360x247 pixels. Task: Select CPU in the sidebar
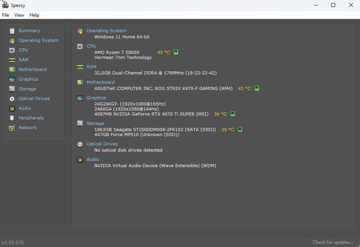(23, 50)
